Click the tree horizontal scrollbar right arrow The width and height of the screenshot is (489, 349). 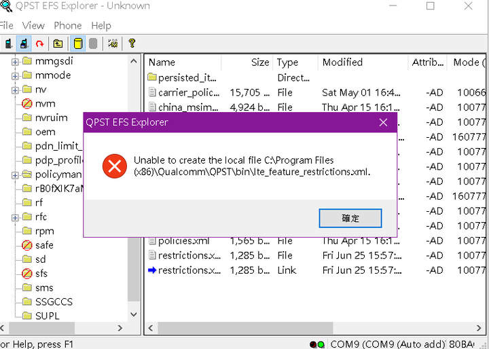pos(120,328)
